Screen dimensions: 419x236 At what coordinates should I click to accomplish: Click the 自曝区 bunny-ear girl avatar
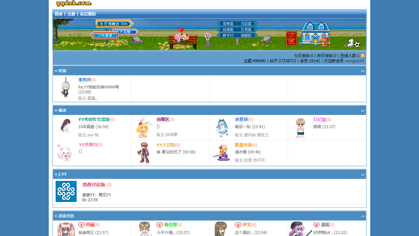coord(144,127)
